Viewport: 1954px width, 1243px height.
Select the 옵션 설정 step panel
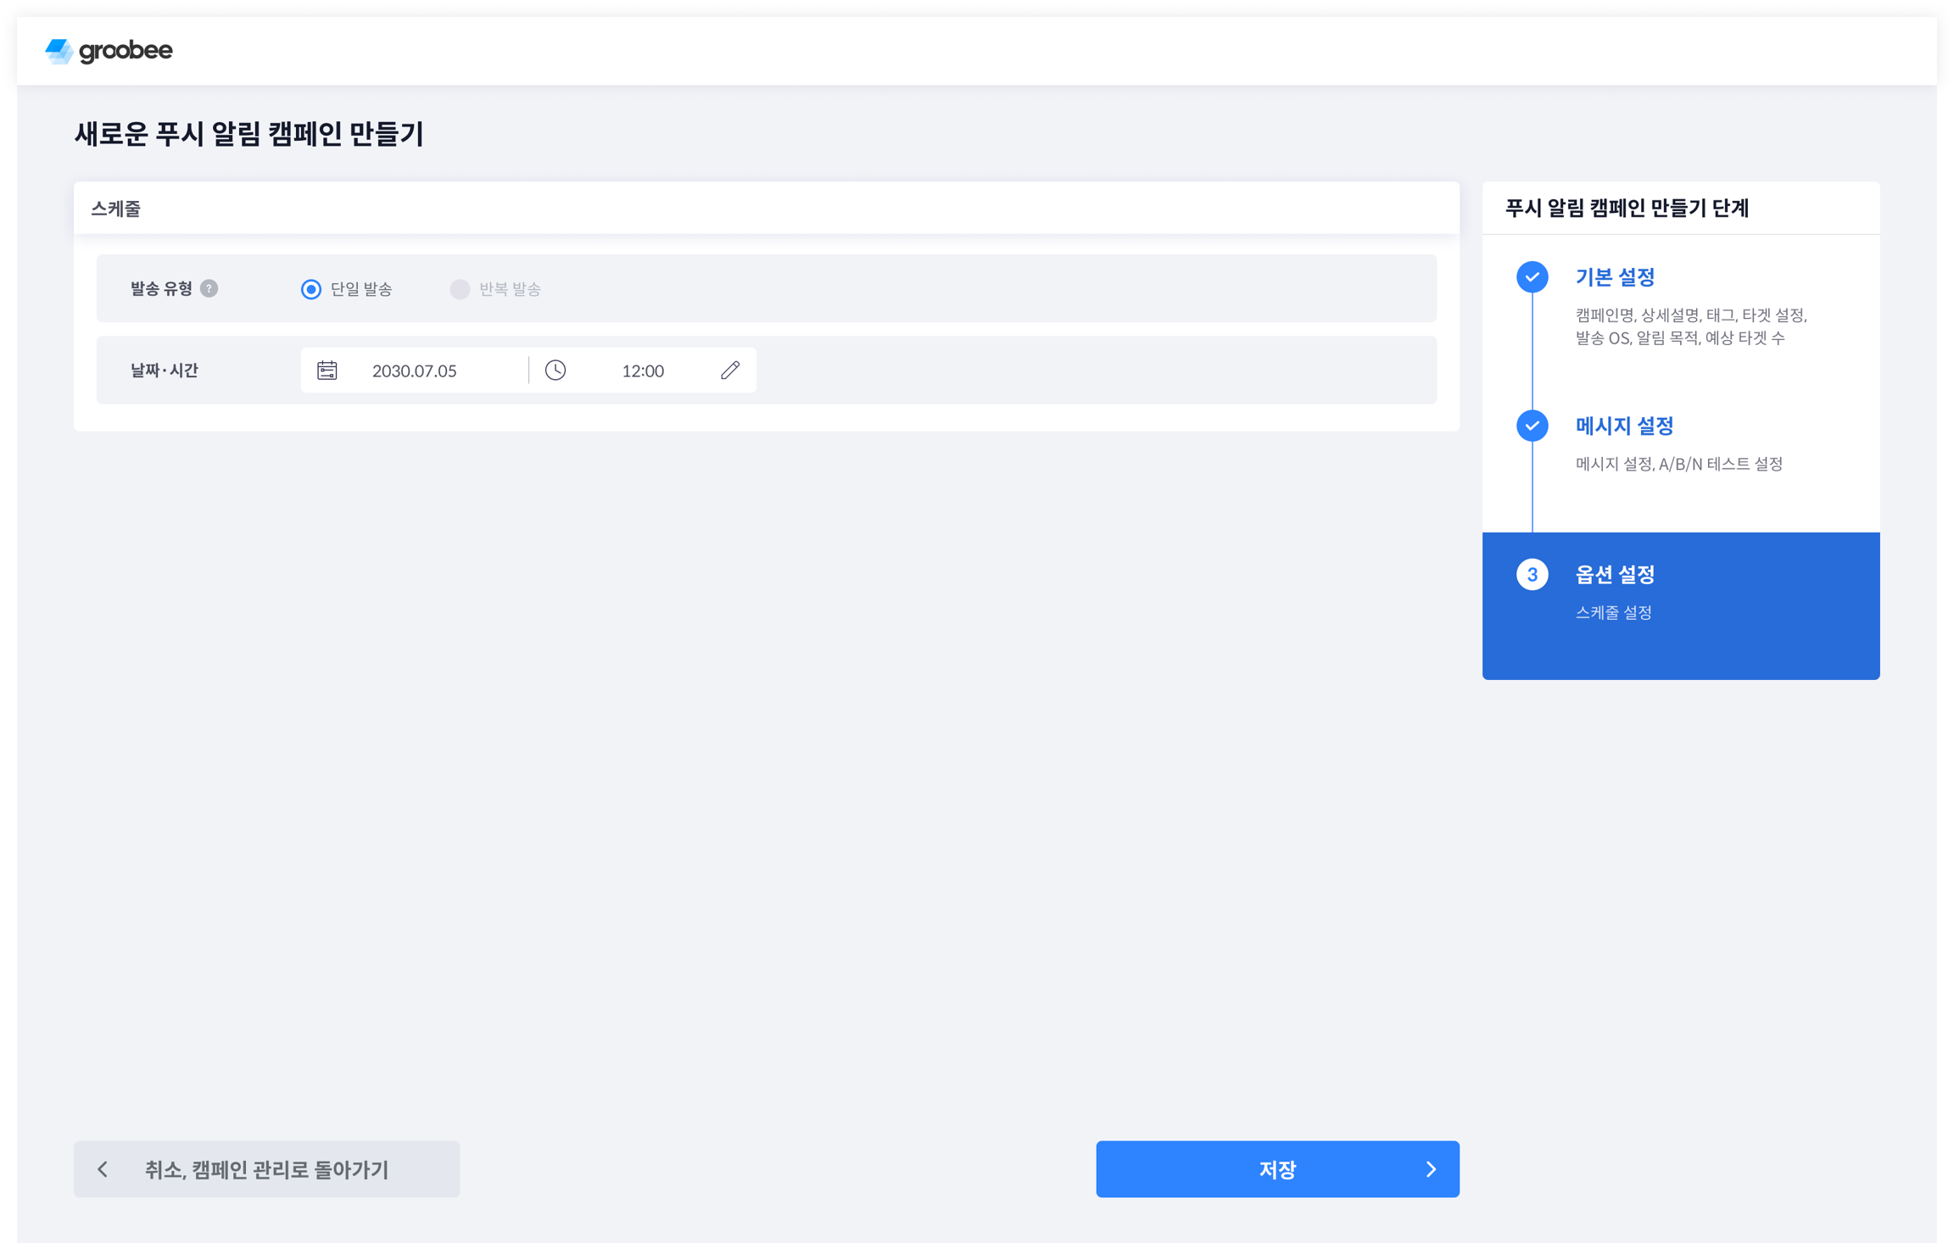(1680, 605)
